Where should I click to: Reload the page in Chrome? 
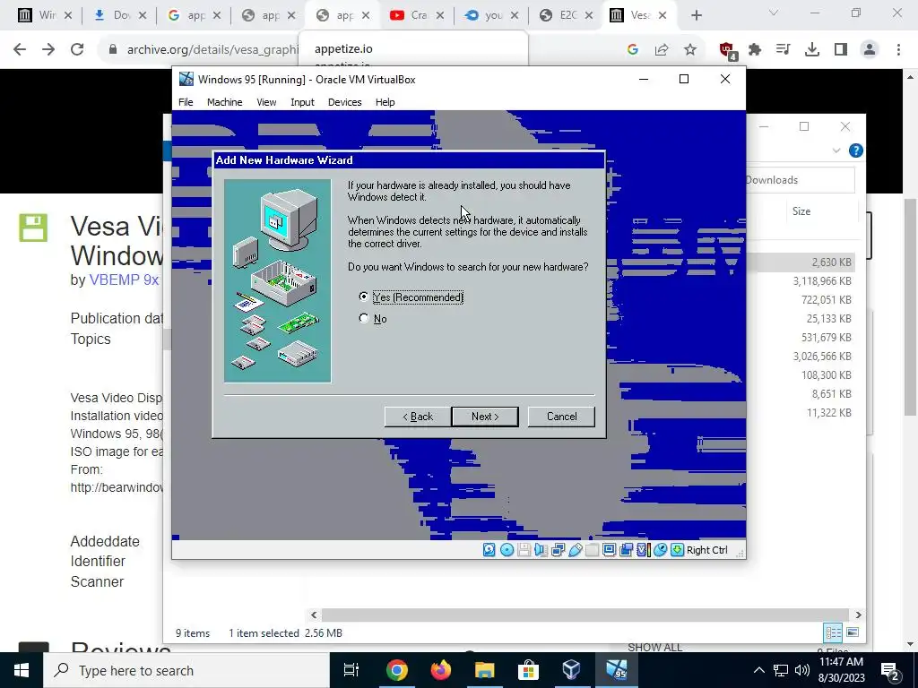[x=77, y=50]
